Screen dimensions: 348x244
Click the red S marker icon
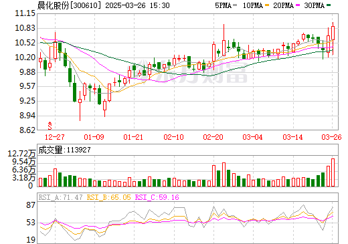[x=50, y=126]
